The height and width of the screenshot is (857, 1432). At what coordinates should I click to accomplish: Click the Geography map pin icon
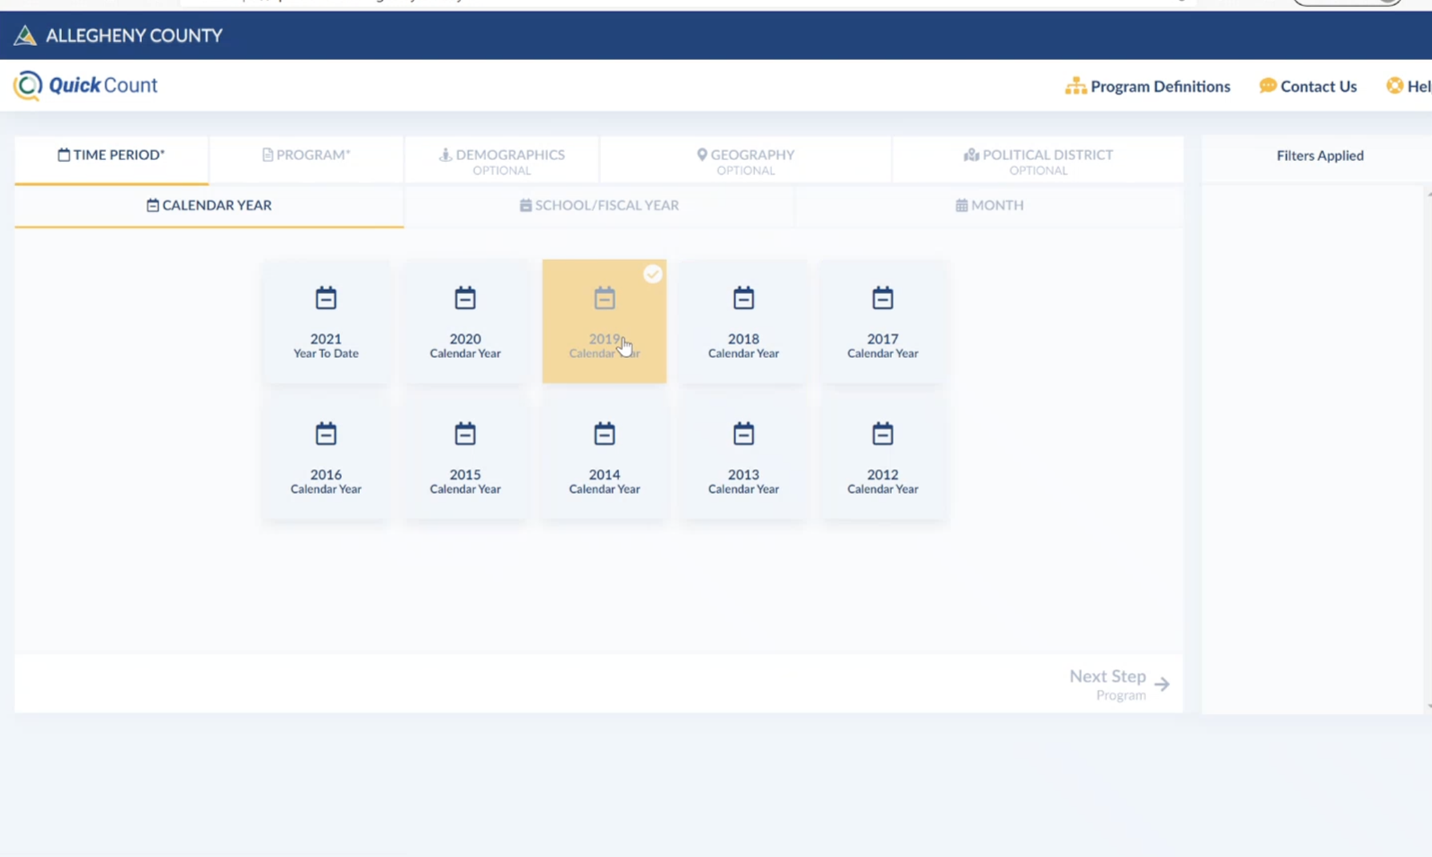702,155
